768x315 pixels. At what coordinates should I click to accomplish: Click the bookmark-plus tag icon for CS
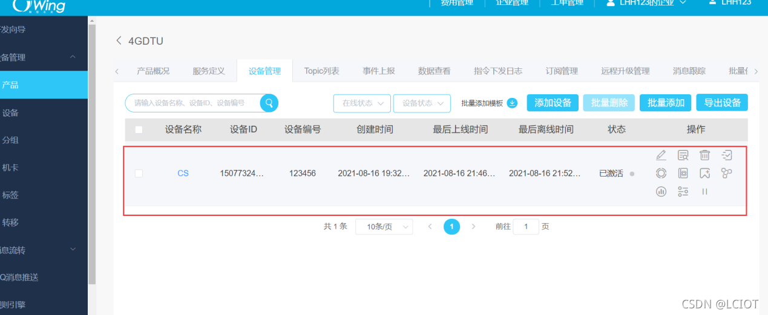tap(704, 174)
